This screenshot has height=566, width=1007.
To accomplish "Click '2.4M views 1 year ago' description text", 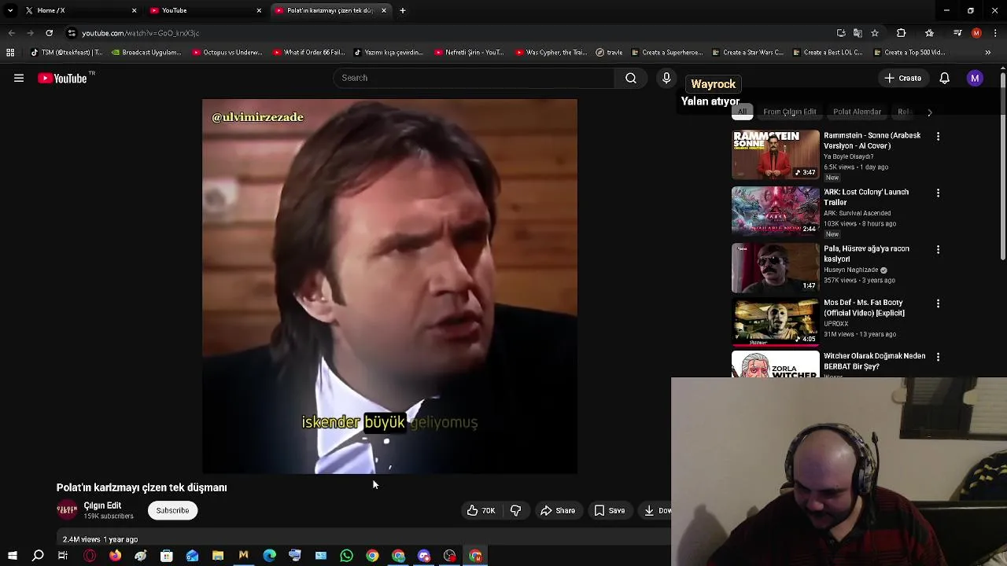I will pos(100,539).
